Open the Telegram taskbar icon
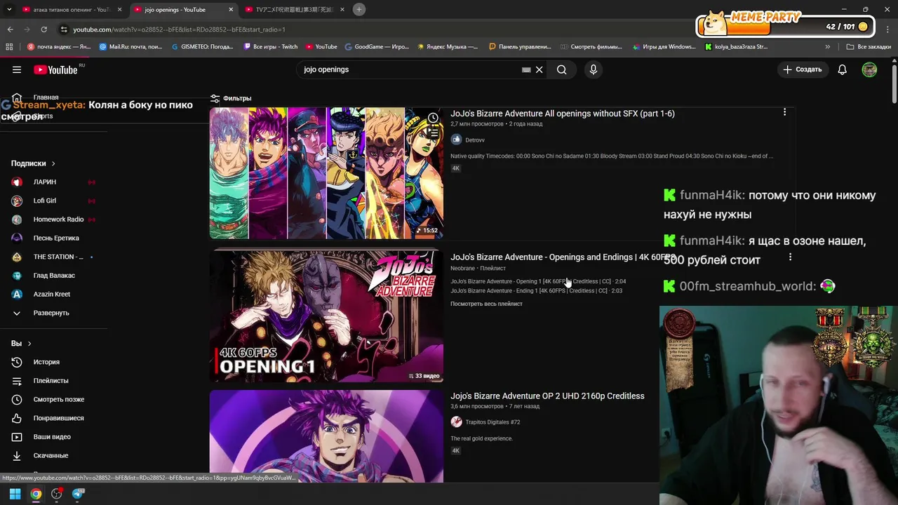 coord(78,494)
